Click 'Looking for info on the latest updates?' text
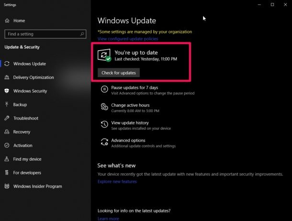The height and width of the screenshot is (221, 292). click(x=134, y=210)
